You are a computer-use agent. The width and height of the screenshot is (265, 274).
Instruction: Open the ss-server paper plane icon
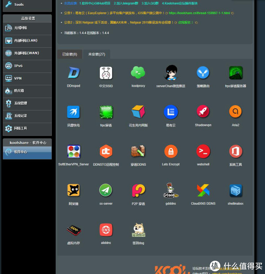tap(106, 190)
